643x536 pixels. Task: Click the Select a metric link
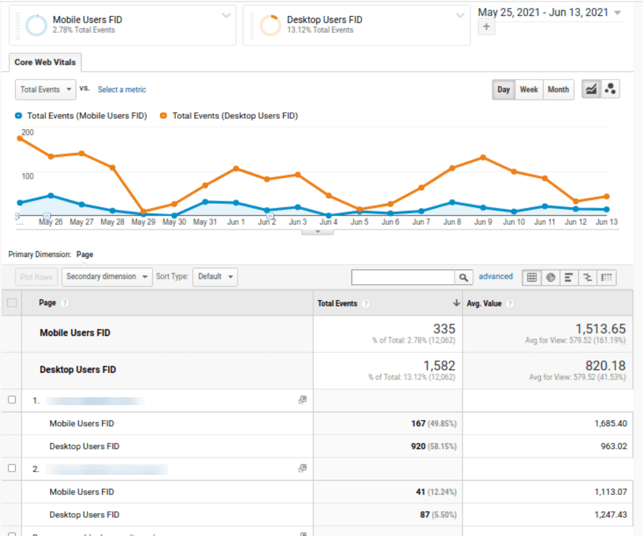pos(122,89)
